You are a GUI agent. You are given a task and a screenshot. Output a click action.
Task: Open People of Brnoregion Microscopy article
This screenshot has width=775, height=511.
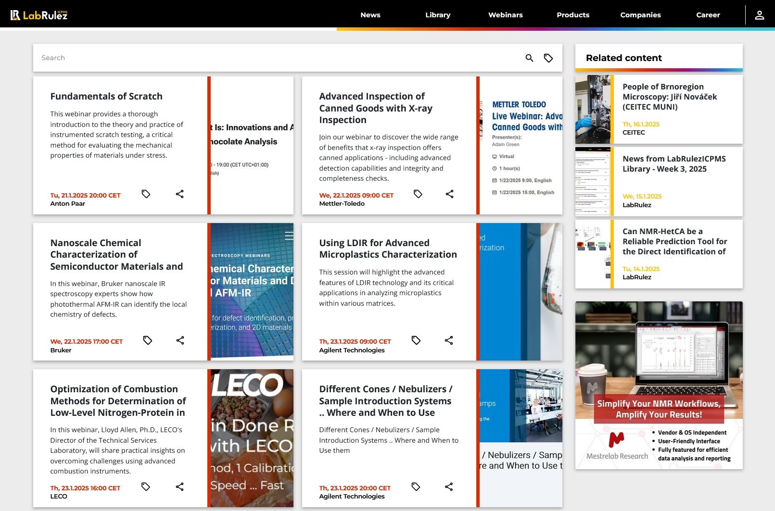(670, 97)
